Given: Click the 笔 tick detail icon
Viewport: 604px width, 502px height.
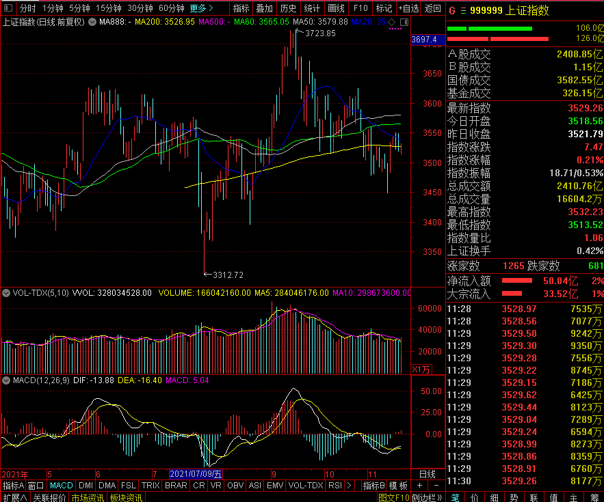Looking at the screenshot, I should click(455, 497).
